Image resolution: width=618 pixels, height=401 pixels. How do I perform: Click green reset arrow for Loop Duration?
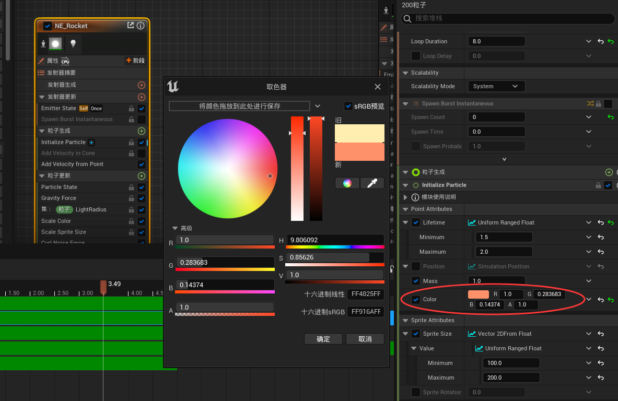click(x=611, y=41)
